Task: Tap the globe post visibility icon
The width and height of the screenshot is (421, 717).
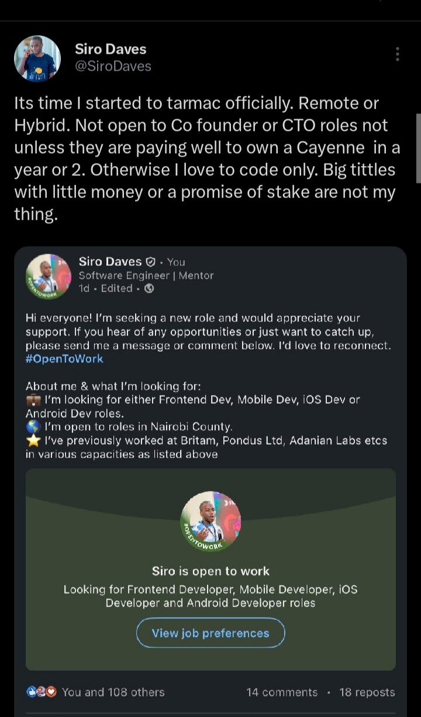Action: 149,288
